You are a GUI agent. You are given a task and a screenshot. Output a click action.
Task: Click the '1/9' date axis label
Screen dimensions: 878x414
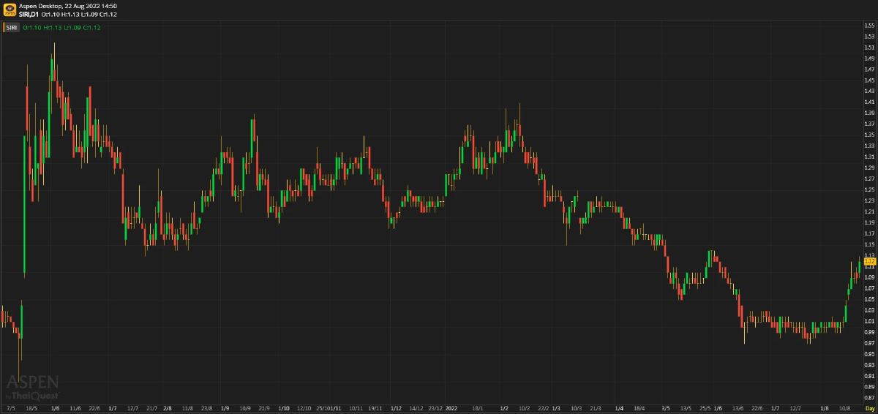click(225, 407)
